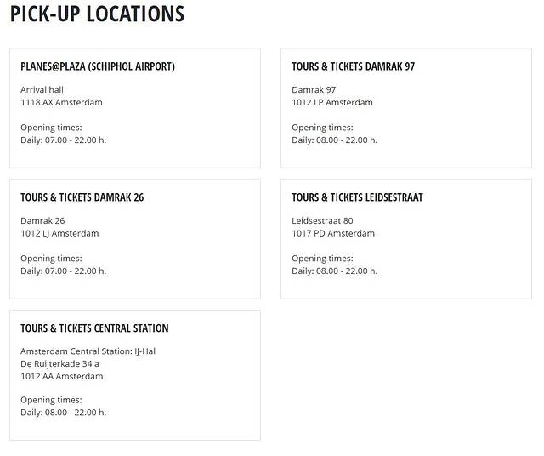The image size is (544, 456).
Task: Select the '1012 LP Amsterdam' postal code text
Action: point(332,102)
